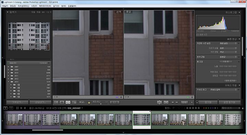Collapse the Histogram panel
Screen dimensions: 247x135
[239, 12]
